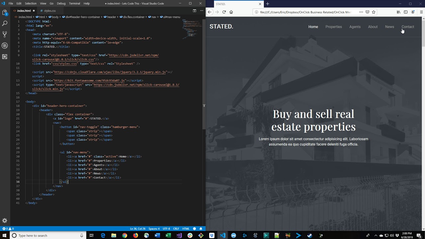Image resolution: width=425 pixels, height=239 pixels.
Task: Click the body breadcrumb item
Action: (53, 17)
